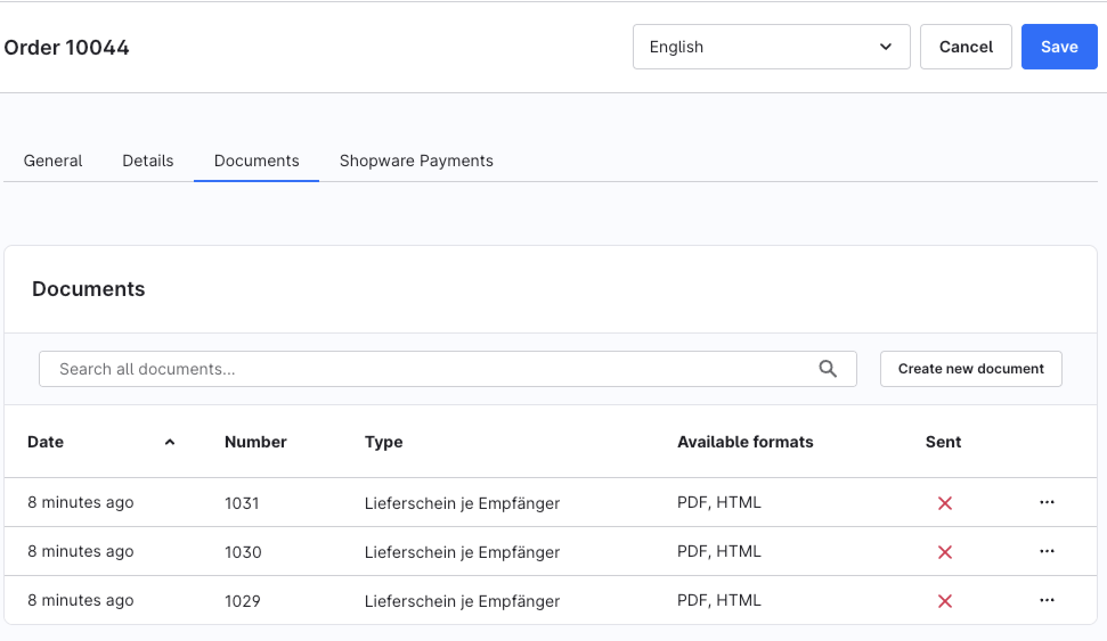Open actions menu for document 1029
The height and width of the screenshot is (641, 1107).
(1047, 600)
